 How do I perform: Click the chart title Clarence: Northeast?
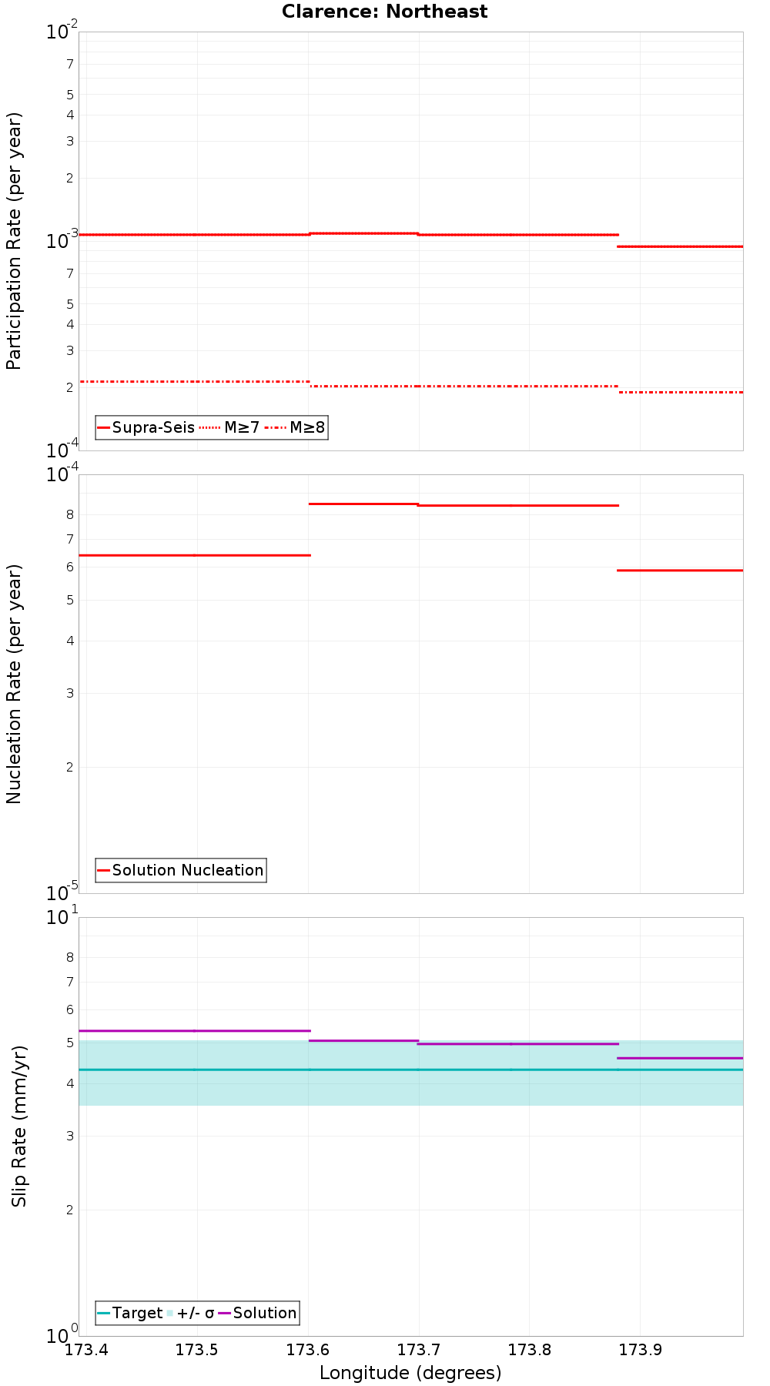(x=385, y=12)
